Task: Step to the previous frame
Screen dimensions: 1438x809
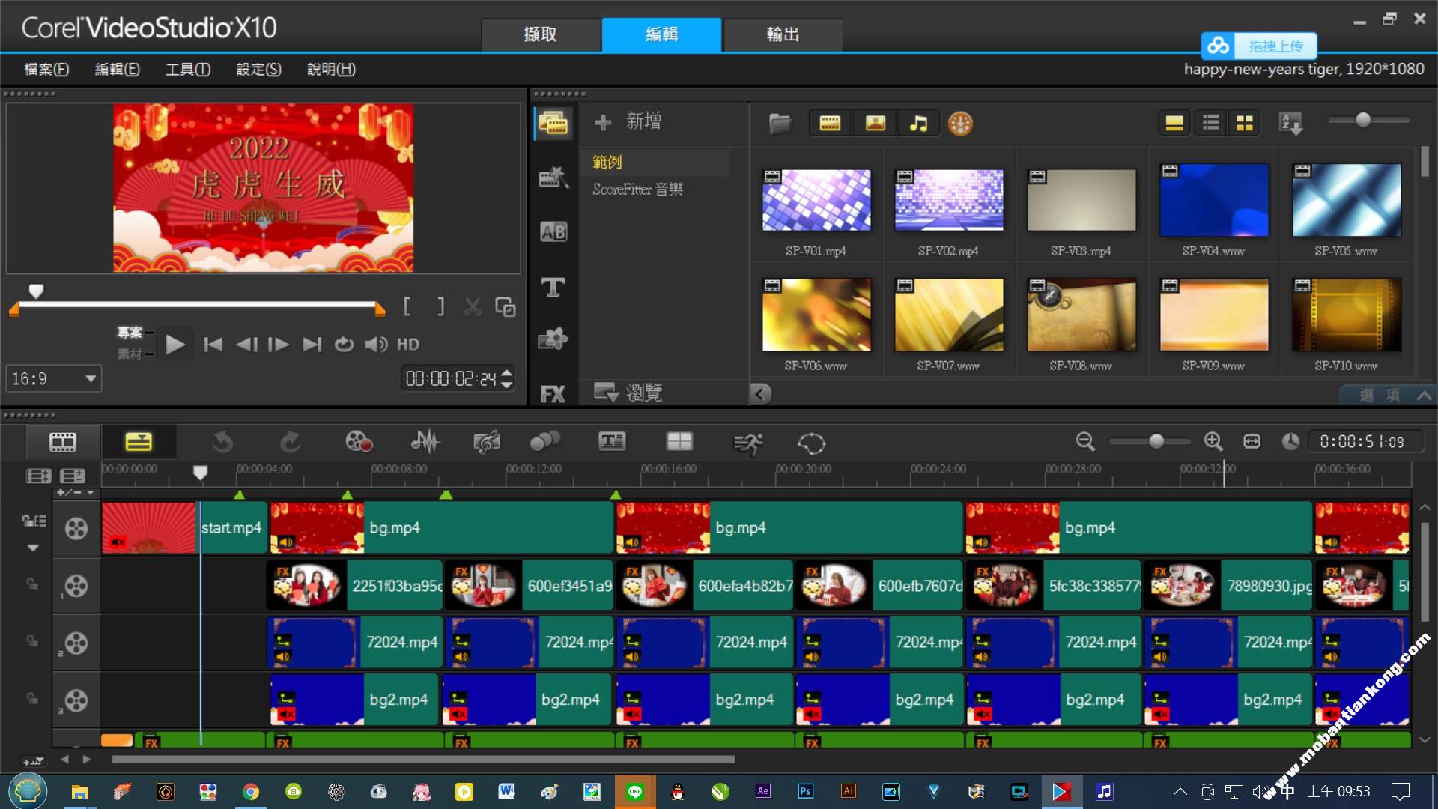Action: (246, 345)
